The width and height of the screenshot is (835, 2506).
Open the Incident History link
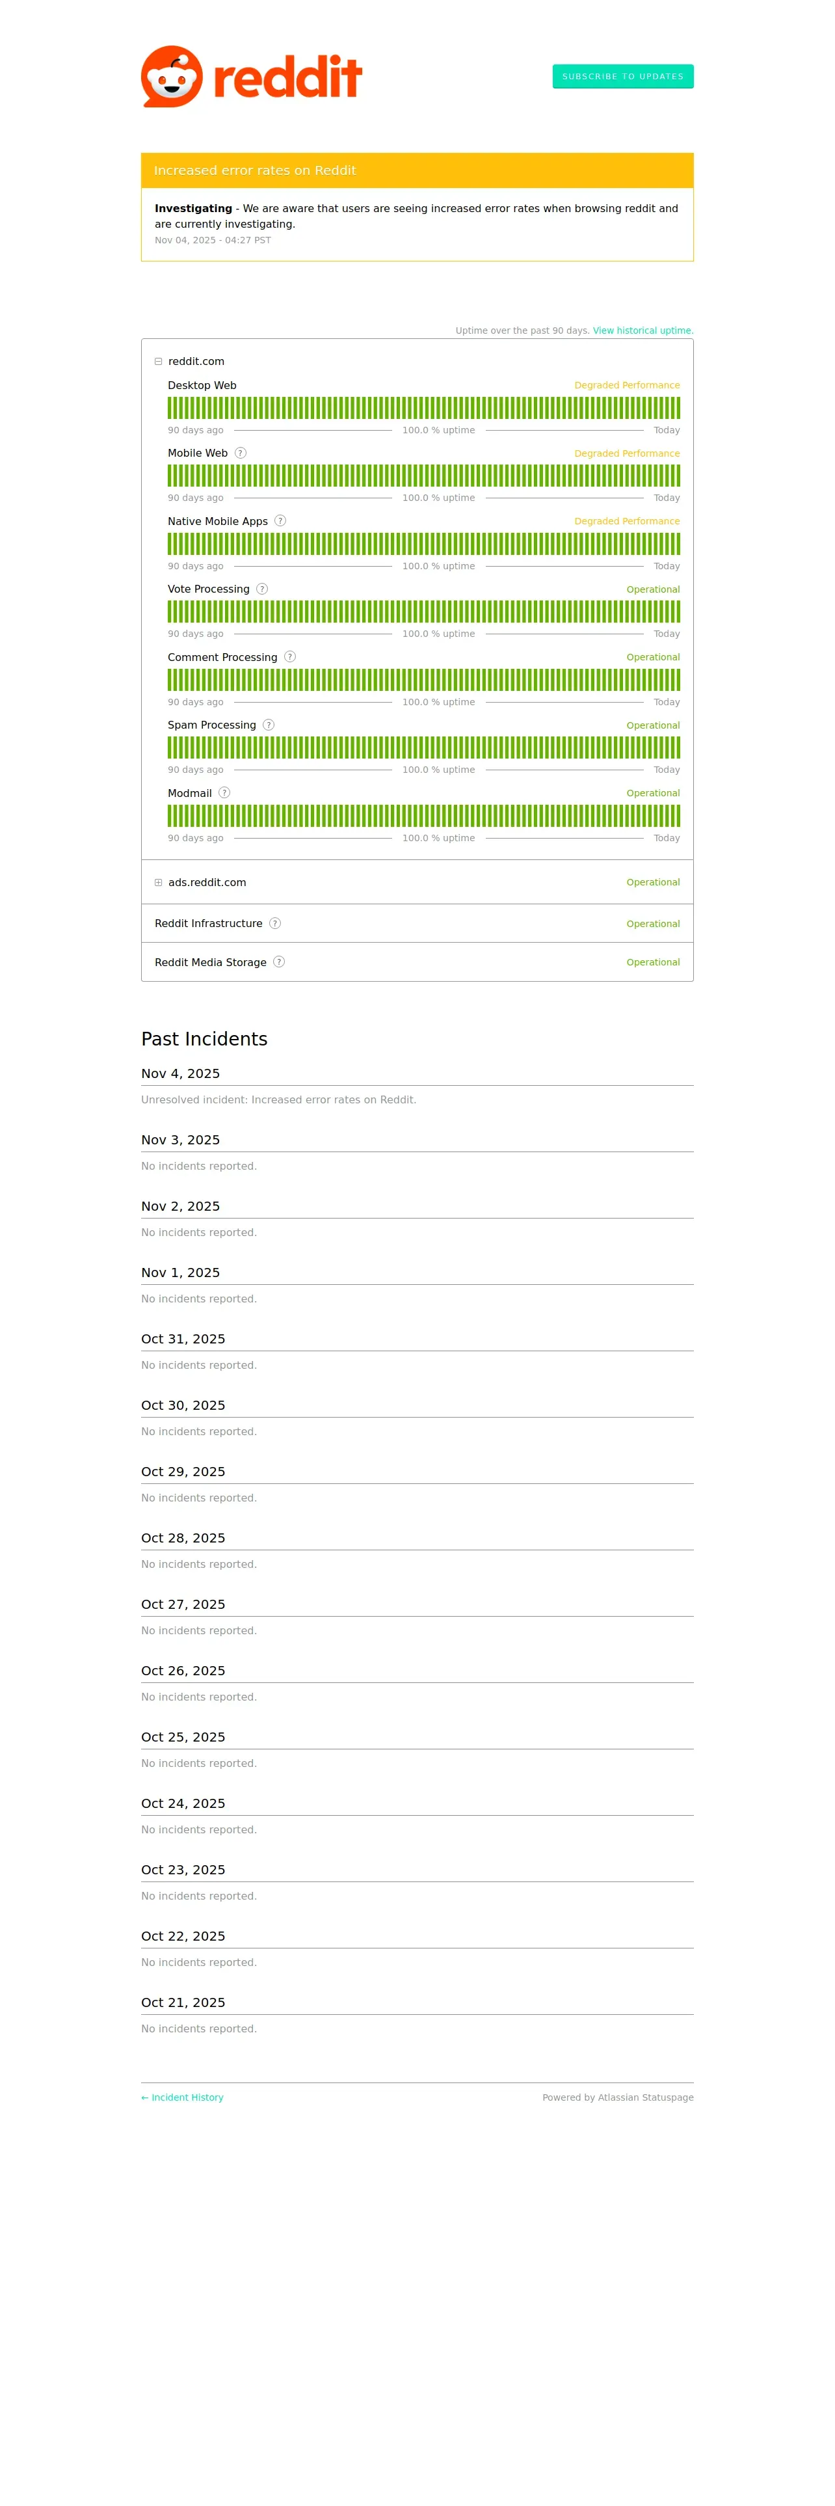pos(183,2097)
